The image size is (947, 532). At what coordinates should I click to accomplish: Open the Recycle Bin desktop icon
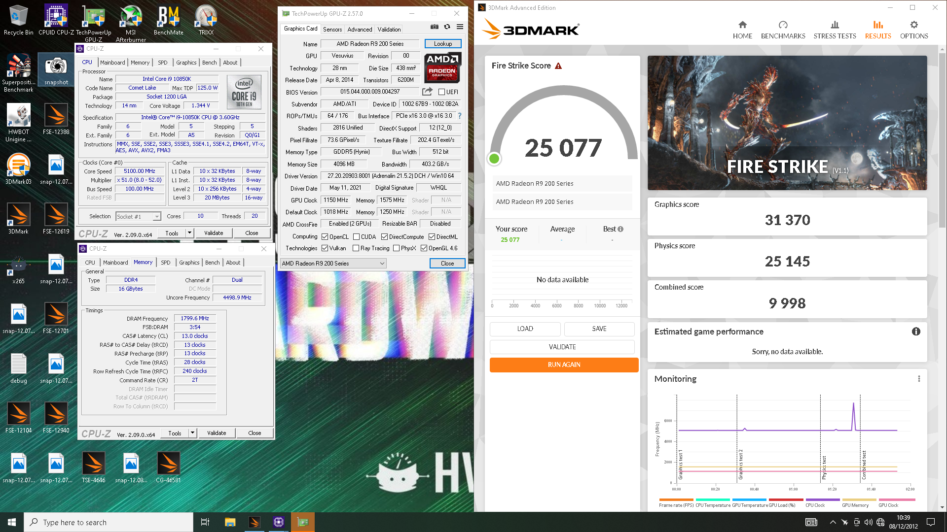[x=18, y=20]
